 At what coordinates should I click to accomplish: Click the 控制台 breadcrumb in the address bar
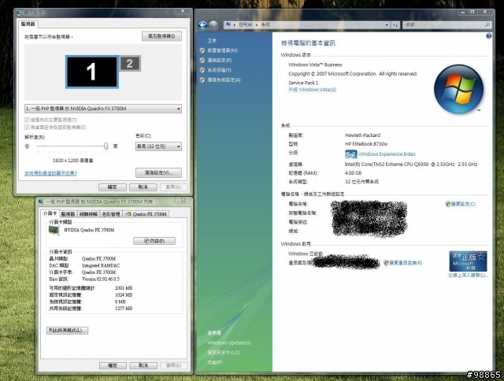pos(245,24)
